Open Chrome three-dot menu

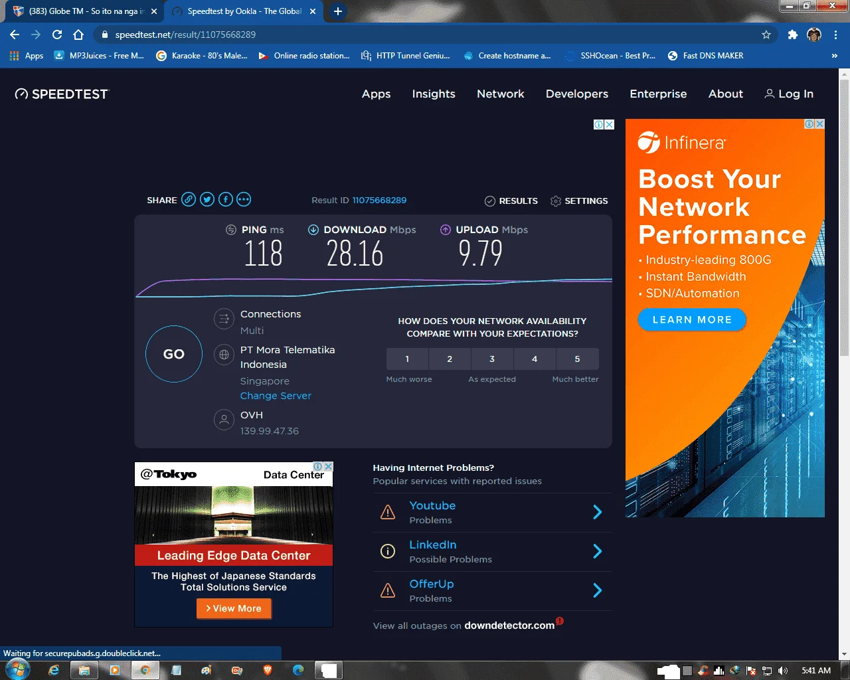(x=835, y=35)
